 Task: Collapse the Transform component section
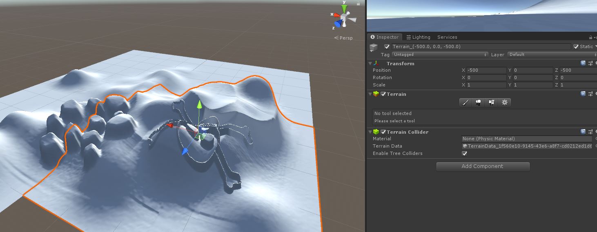tap(370, 64)
